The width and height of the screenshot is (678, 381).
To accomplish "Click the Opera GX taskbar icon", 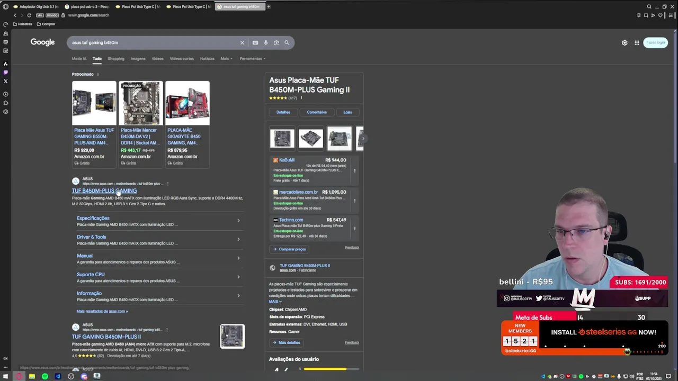I will (x=19, y=376).
